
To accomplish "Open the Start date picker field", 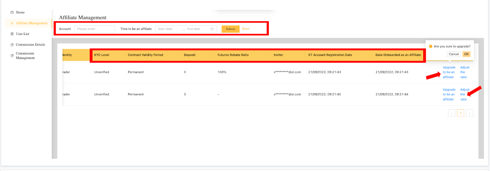I will click(168, 29).
